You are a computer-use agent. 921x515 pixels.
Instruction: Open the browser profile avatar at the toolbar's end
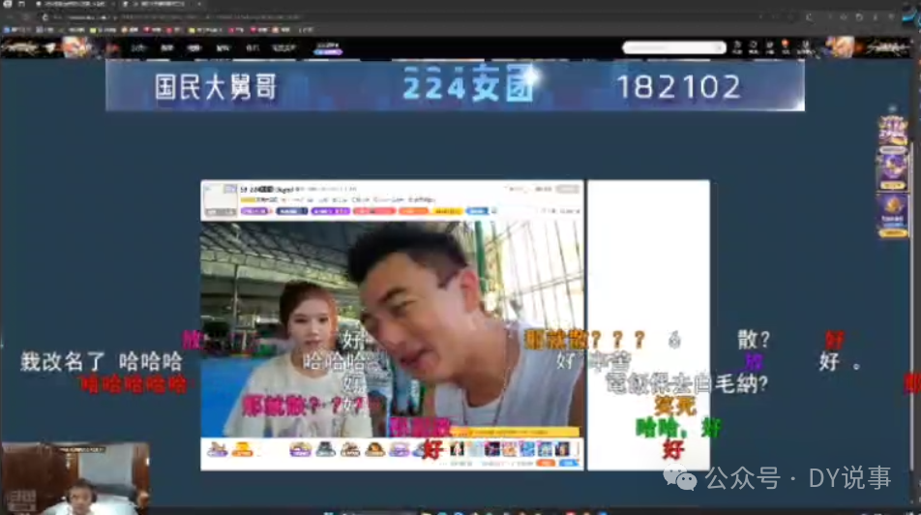pyautogui.click(x=909, y=17)
